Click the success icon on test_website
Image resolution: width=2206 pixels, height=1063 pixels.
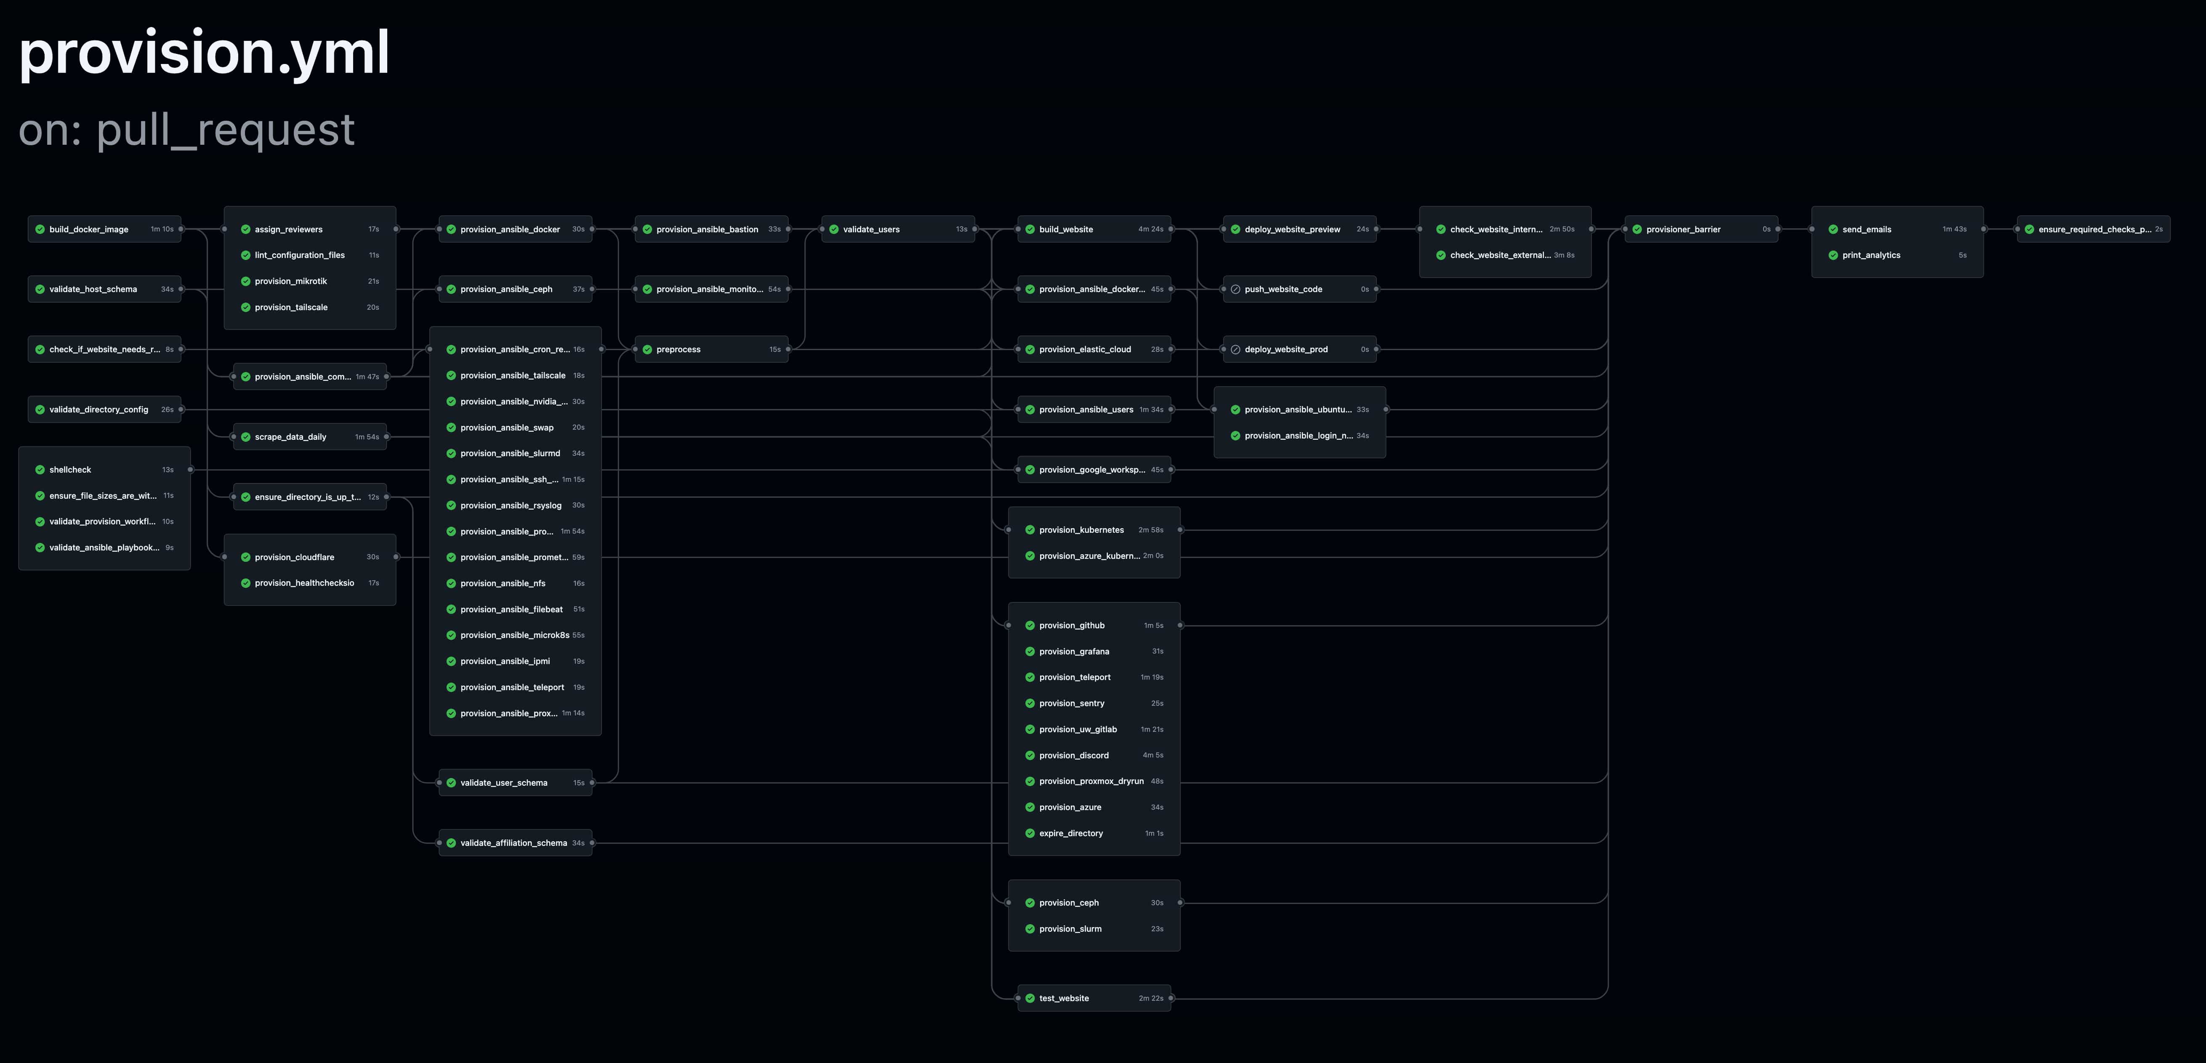pyautogui.click(x=1030, y=997)
